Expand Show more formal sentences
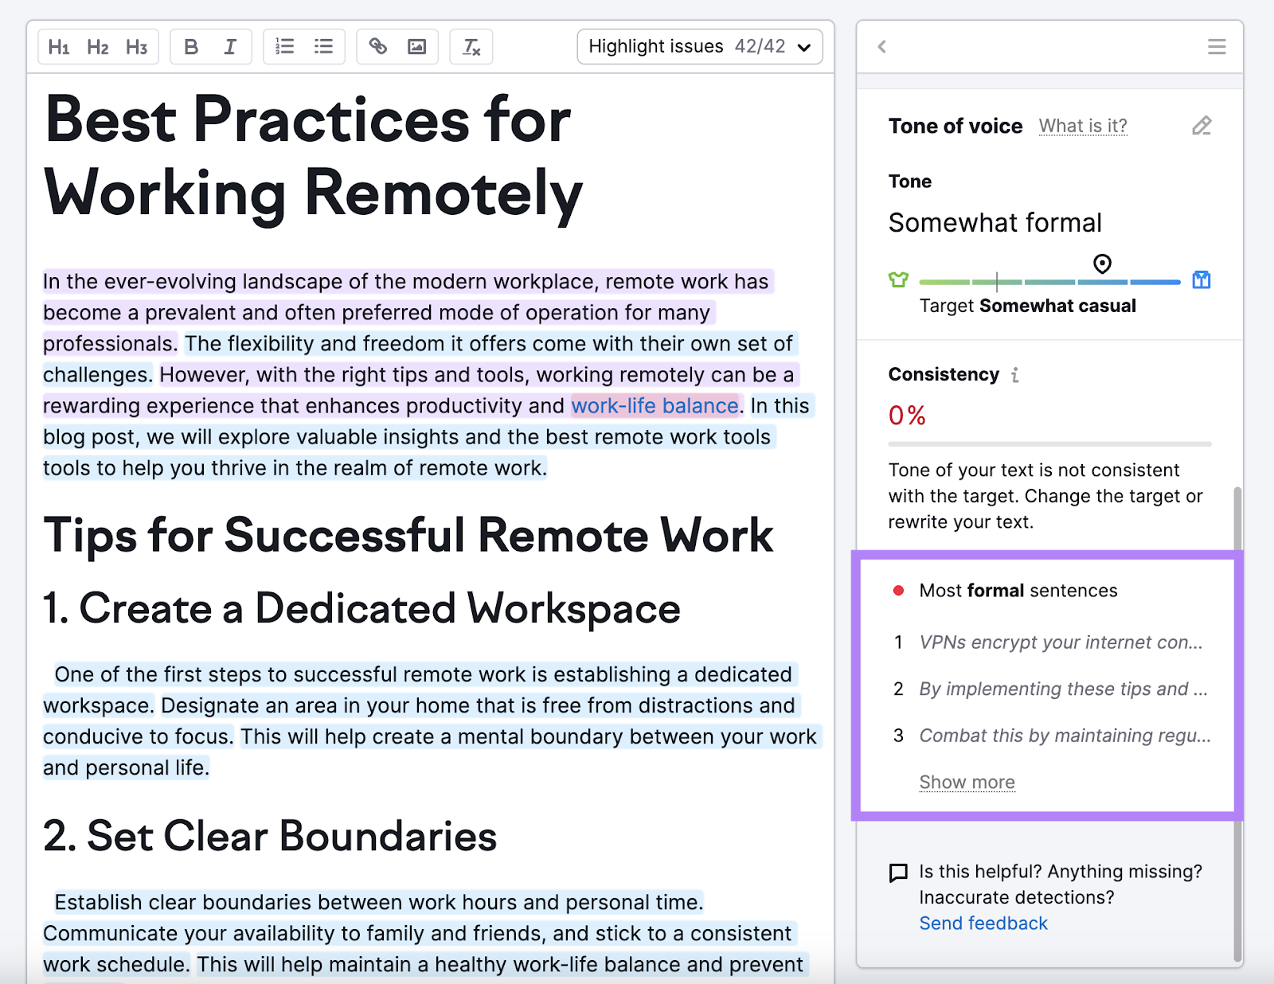The width and height of the screenshot is (1274, 984). click(967, 782)
